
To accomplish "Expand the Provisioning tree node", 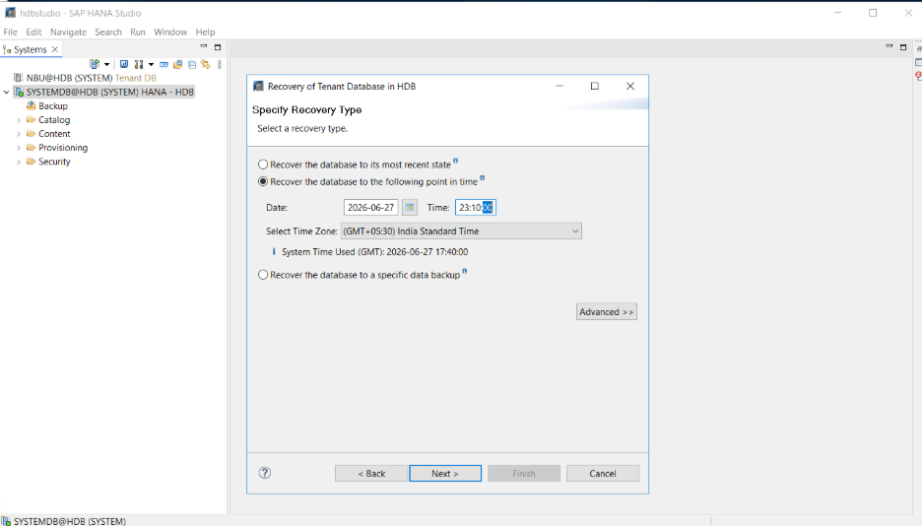I will [19, 148].
